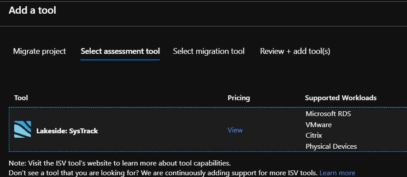This screenshot has height=177, width=407.
Task: Click the Microsoft RDS workload entry
Action: (x=328, y=114)
